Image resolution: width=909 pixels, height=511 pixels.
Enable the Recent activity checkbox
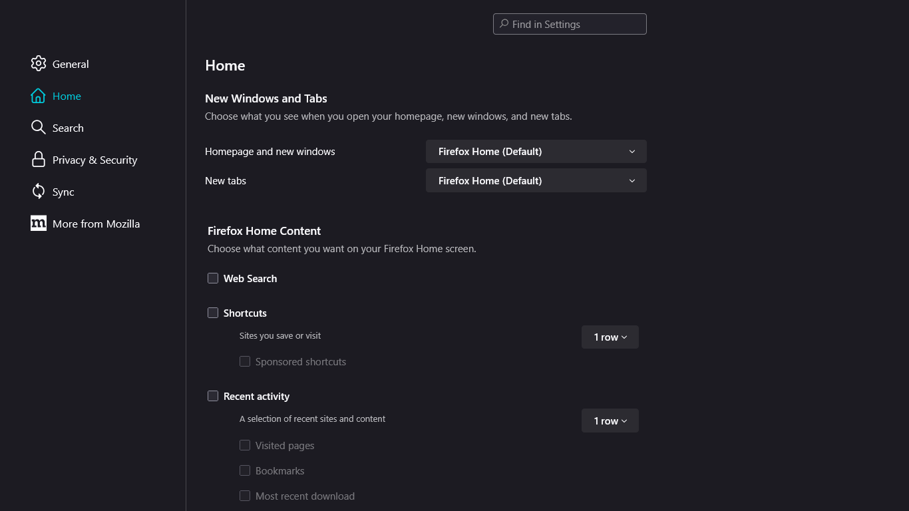pos(213,396)
